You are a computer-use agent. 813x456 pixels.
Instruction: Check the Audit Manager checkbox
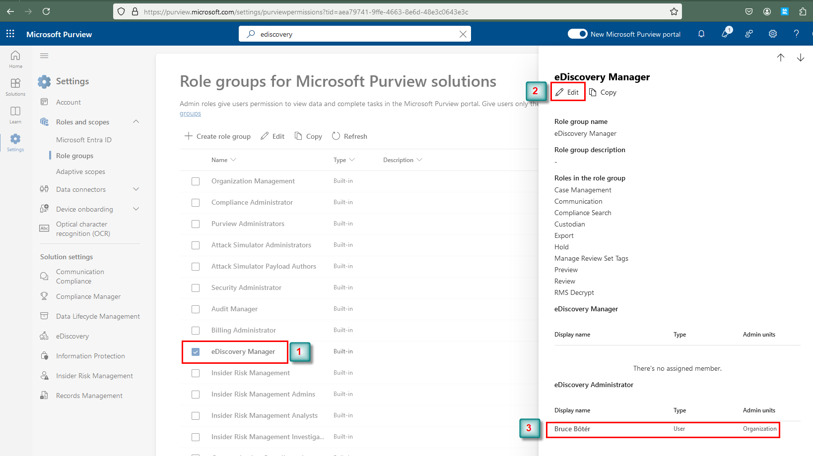[x=196, y=309]
